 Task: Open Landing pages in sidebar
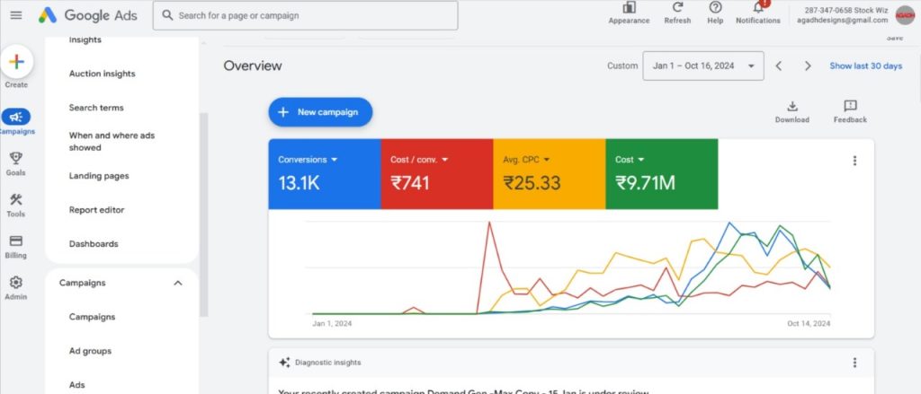[x=99, y=176]
